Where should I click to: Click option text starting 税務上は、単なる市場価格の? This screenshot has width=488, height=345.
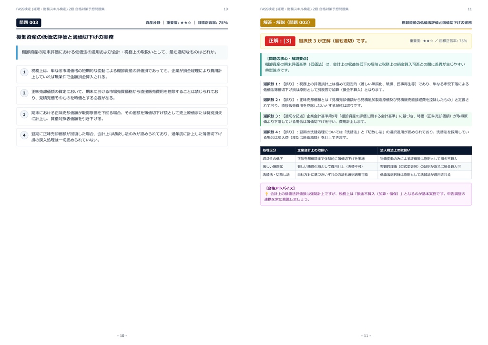tap(127, 74)
